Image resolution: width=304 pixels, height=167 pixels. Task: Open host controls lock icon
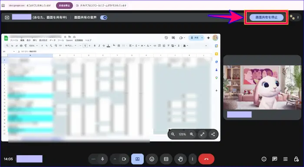tap(296, 159)
